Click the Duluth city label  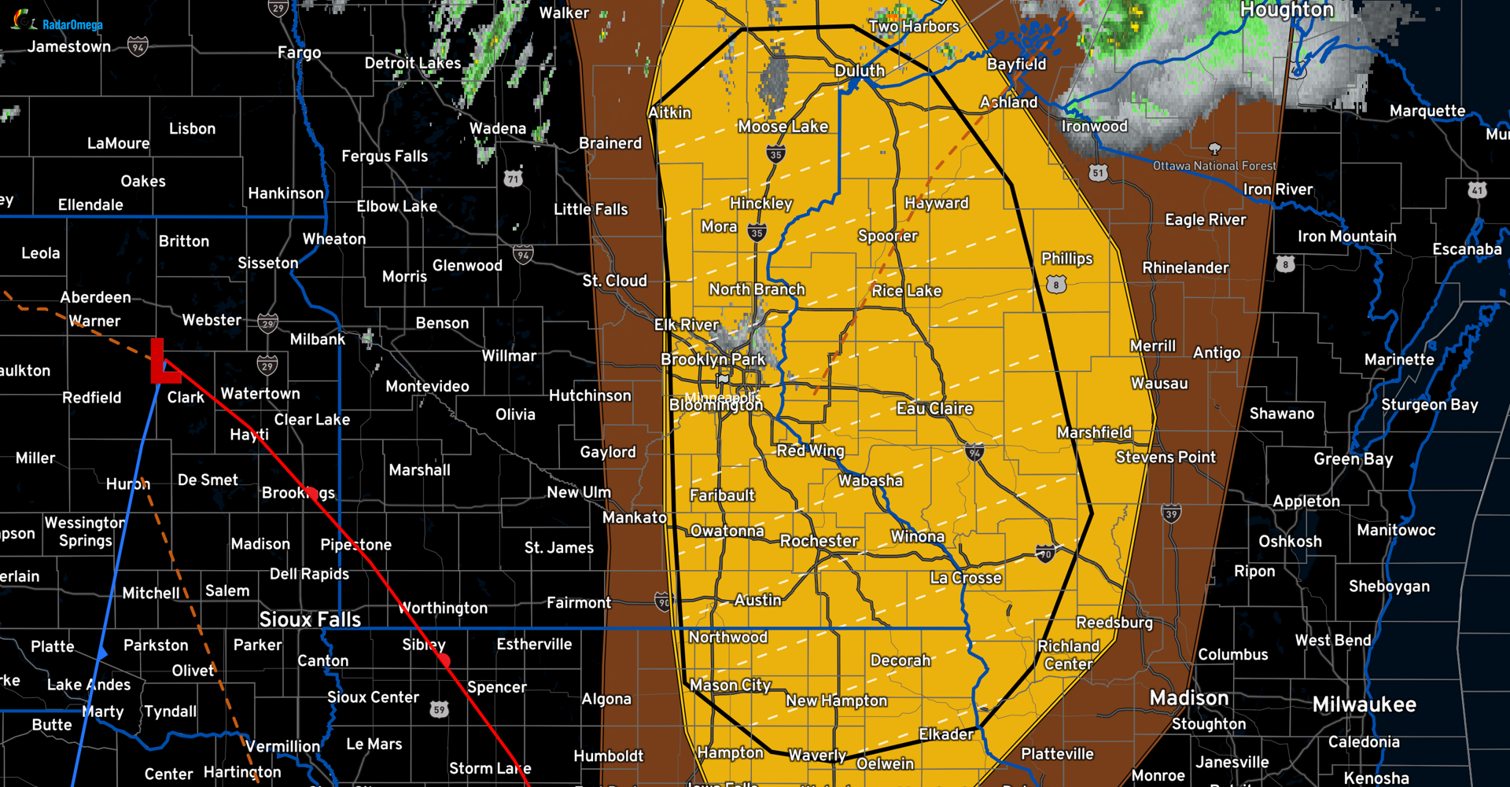(x=860, y=71)
